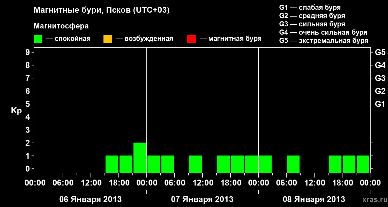388x207 pixels.
Task: Select the 'G2 — средняя буря' legend line
Action: point(312,16)
